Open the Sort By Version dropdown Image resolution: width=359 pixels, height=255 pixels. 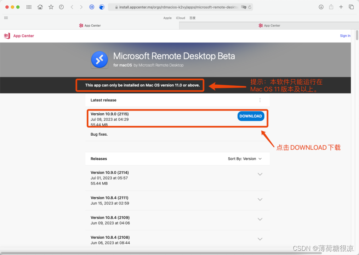click(x=245, y=159)
